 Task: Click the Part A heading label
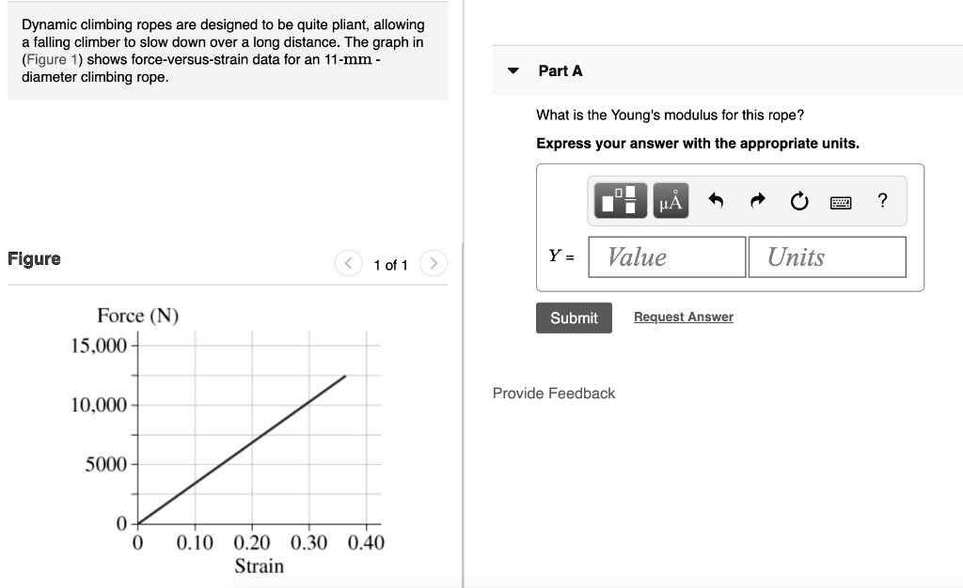click(x=560, y=70)
